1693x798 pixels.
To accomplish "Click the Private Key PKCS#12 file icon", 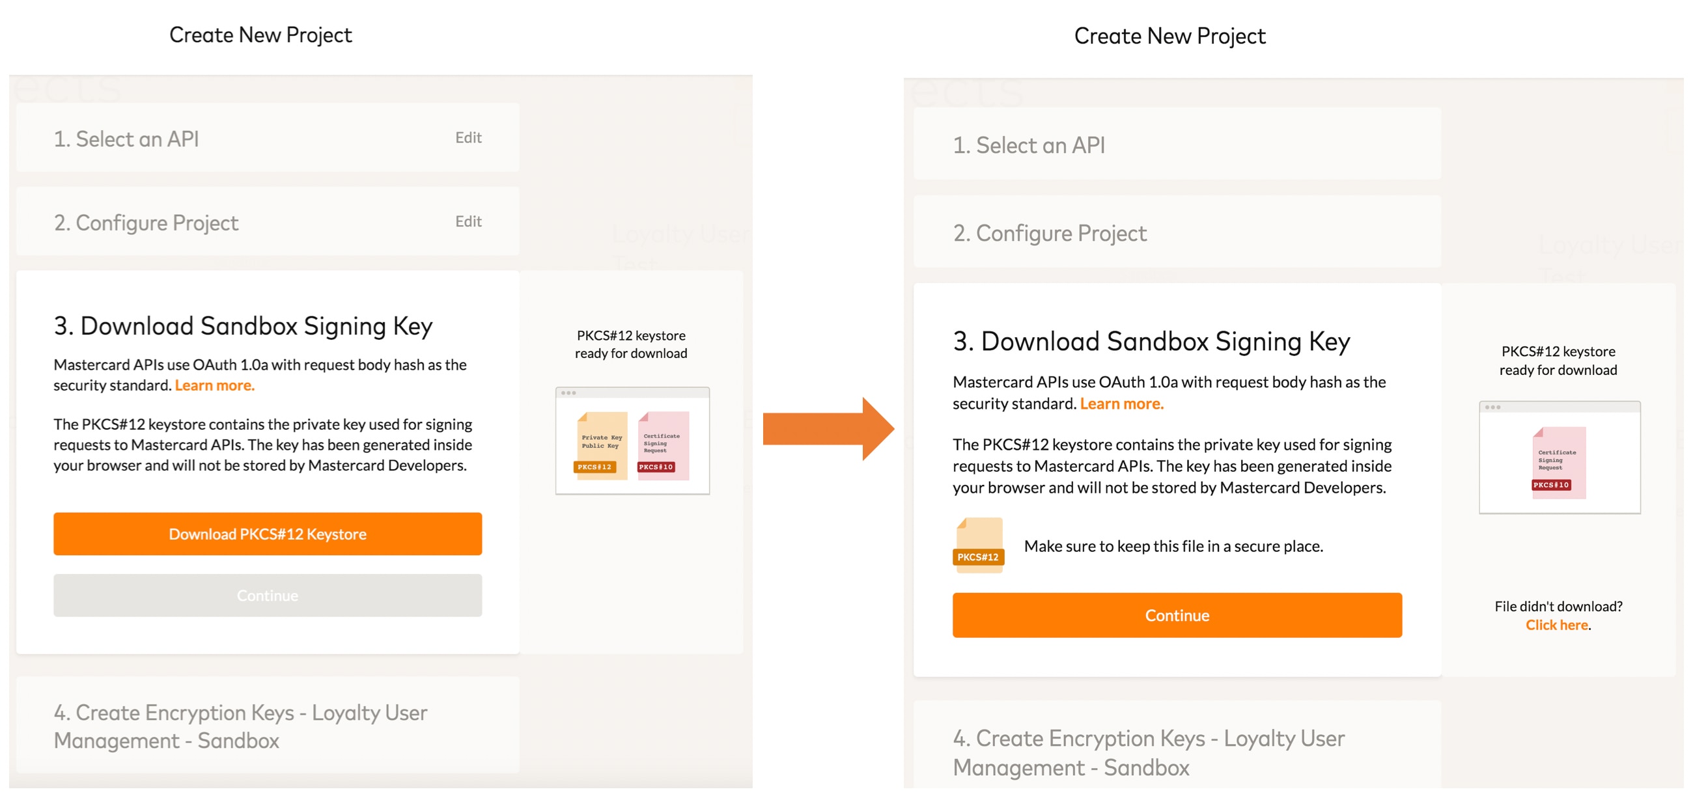I will coord(601,445).
